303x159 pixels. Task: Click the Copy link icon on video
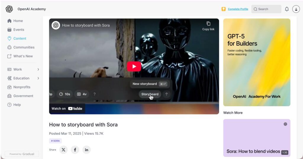click(208, 26)
